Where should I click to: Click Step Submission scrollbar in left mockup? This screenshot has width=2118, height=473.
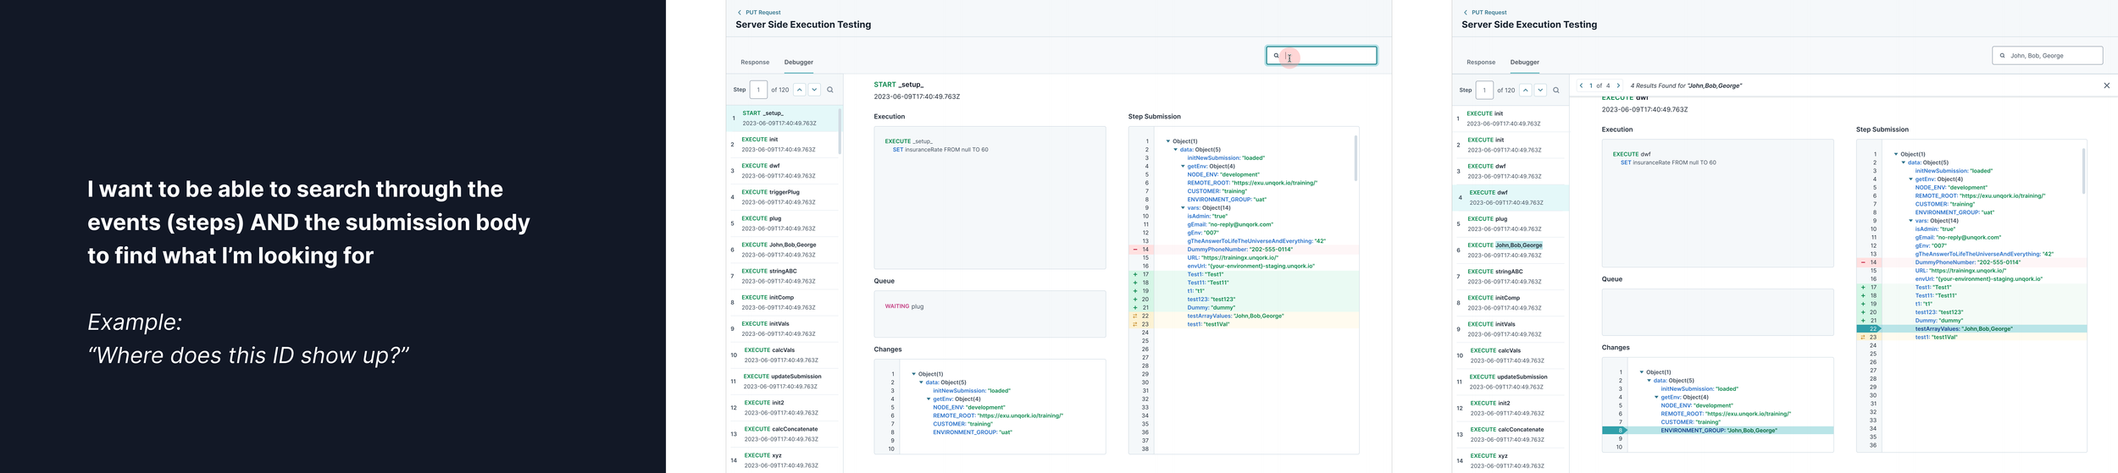1356,158
